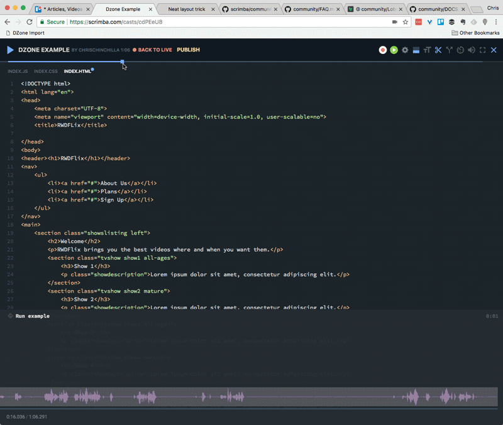Open the playback speed gauge icon

pos(460,50)
